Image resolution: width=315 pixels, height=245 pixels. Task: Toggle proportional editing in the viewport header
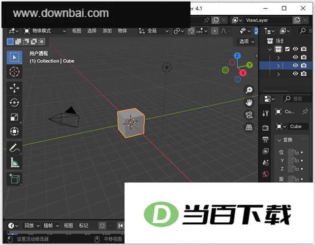click(x=215, y=31)
